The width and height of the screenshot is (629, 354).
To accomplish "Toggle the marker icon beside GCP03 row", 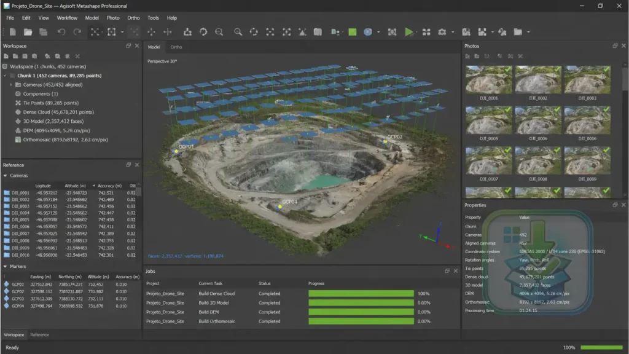I will [6, 299].
